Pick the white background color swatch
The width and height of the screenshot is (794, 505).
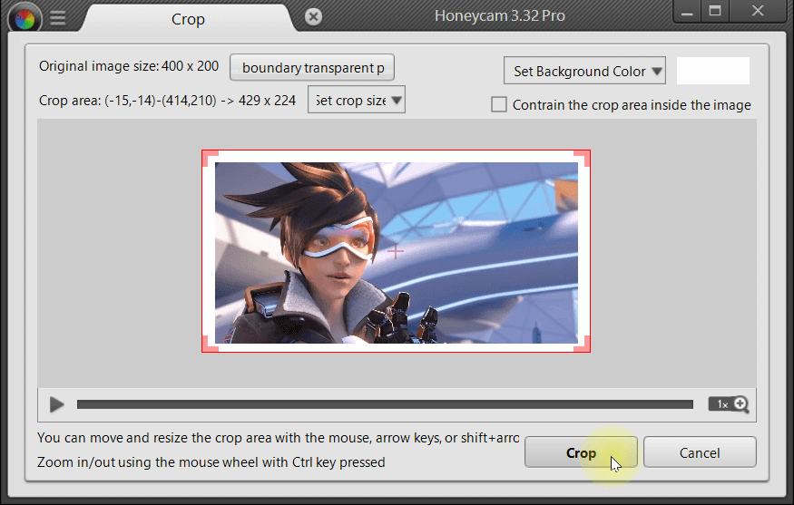(x=713, y=71)
